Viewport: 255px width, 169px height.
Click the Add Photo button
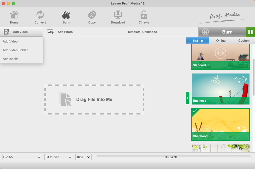[x=60, y=32]
